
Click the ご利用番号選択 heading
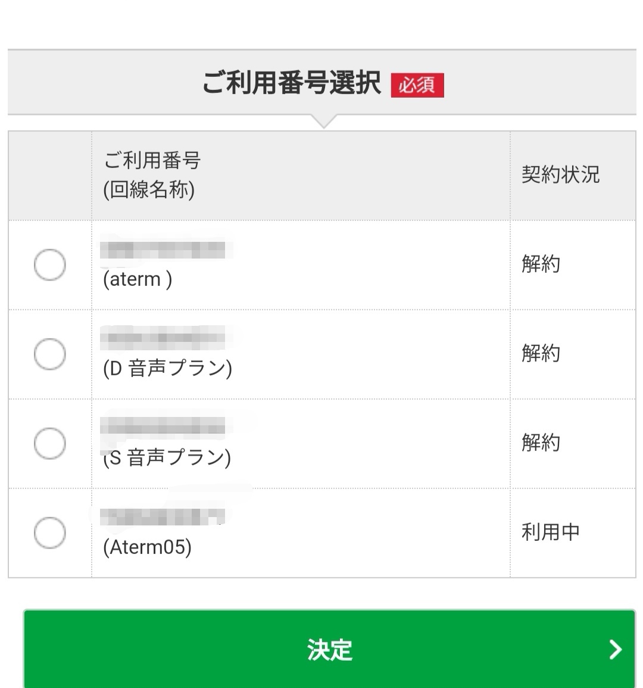pyautogui.click(x=292, y=83)
